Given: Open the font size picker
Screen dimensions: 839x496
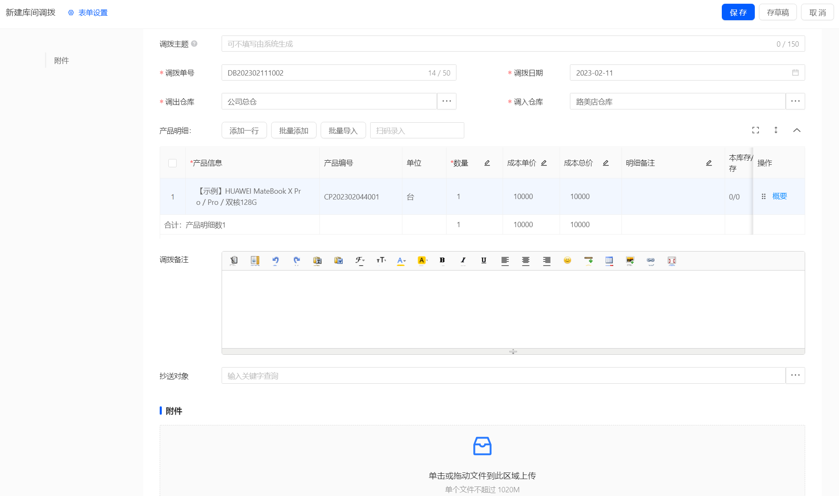Looking at the screenshot, I should point(381,261).
